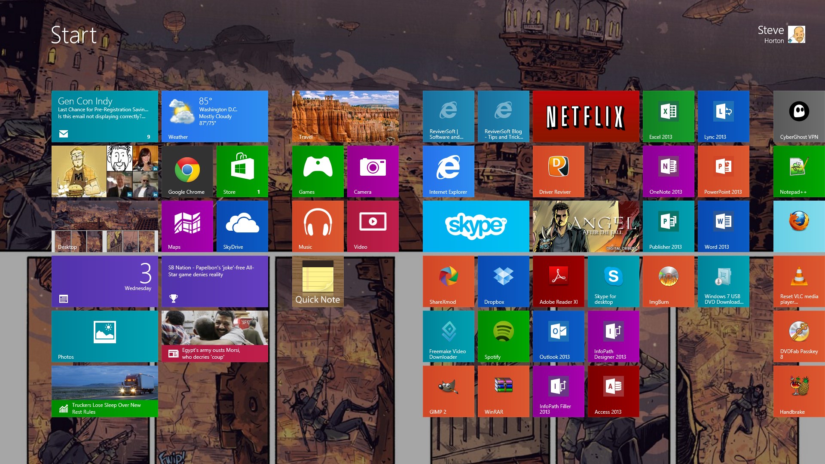Viewport: 825px width, 464px height.
Task: Open the Skype tile
Action: (x=476, y=226)
